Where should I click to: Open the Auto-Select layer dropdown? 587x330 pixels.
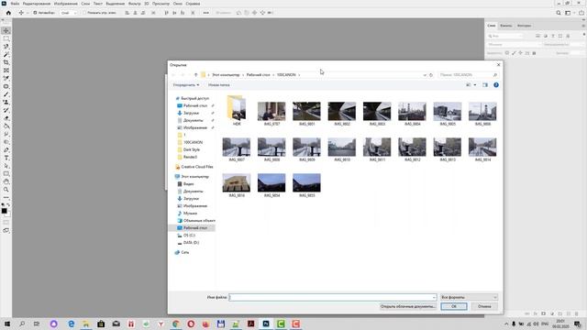pyautogui.click(x=69, y=13)
